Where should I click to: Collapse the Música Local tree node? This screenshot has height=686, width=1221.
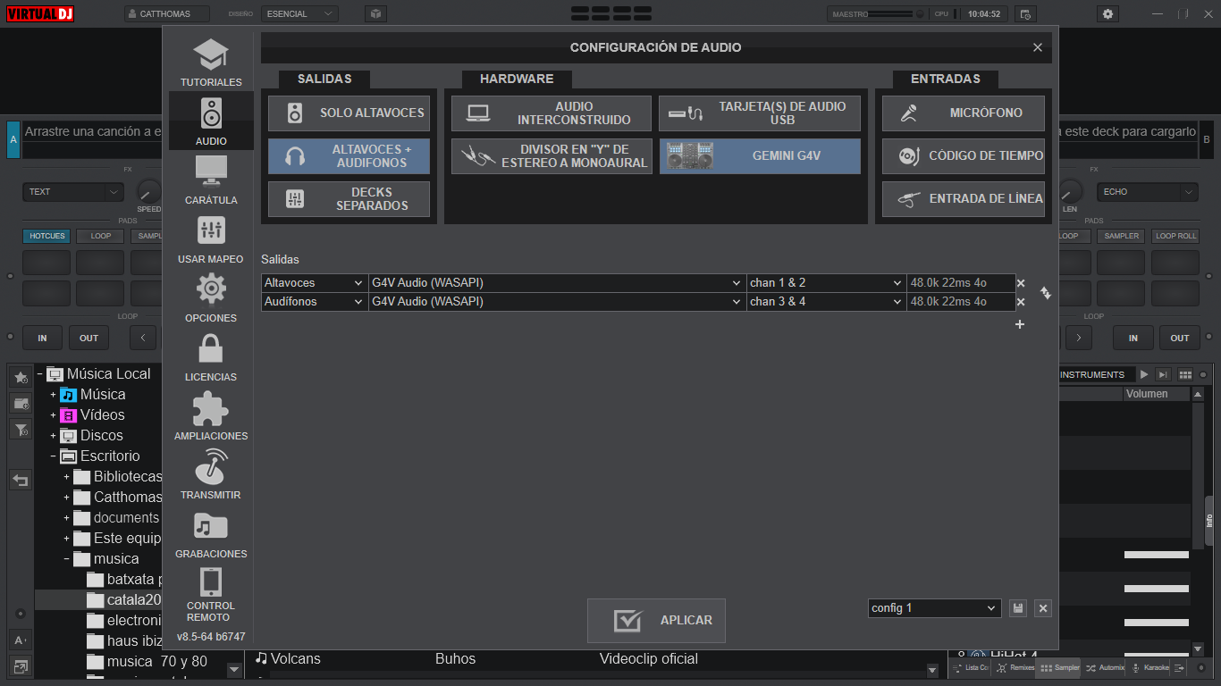click(41, 374)
